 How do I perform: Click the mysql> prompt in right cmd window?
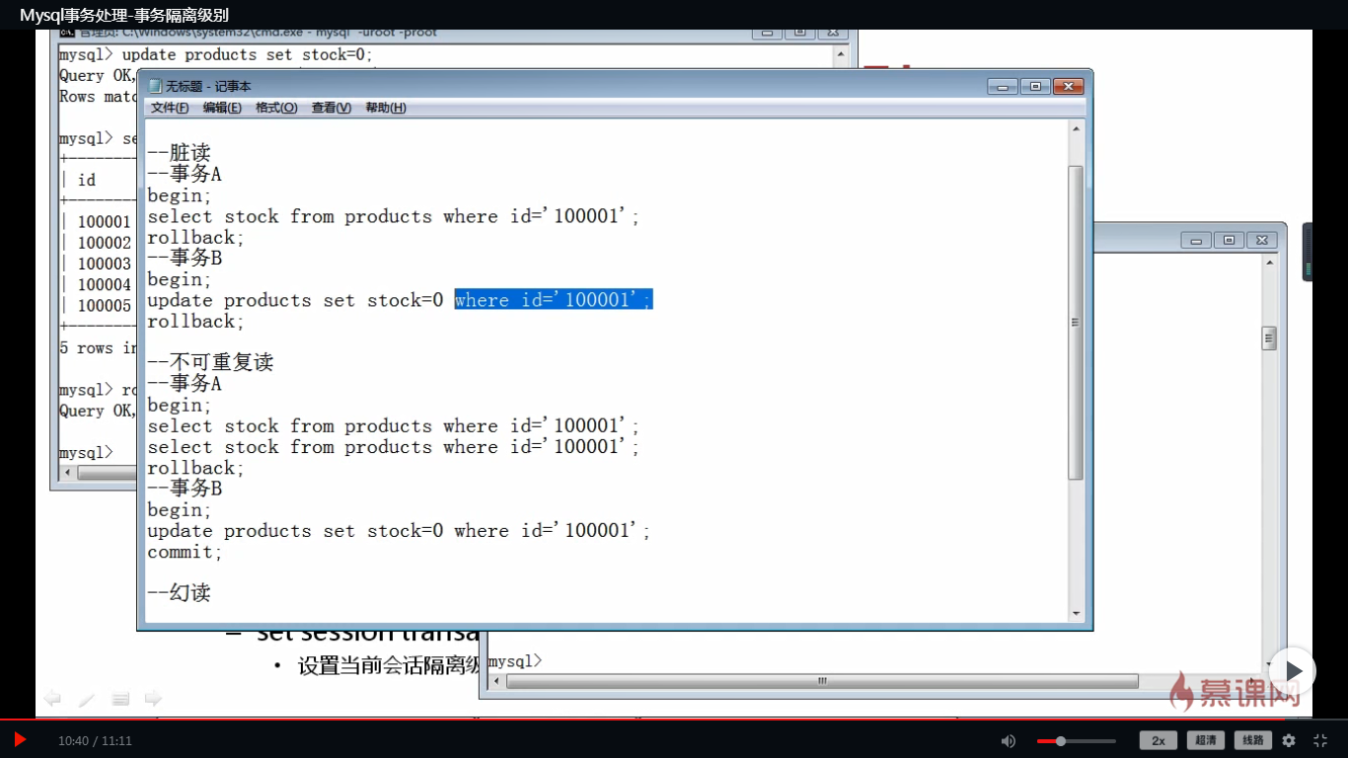pos(515,661)
